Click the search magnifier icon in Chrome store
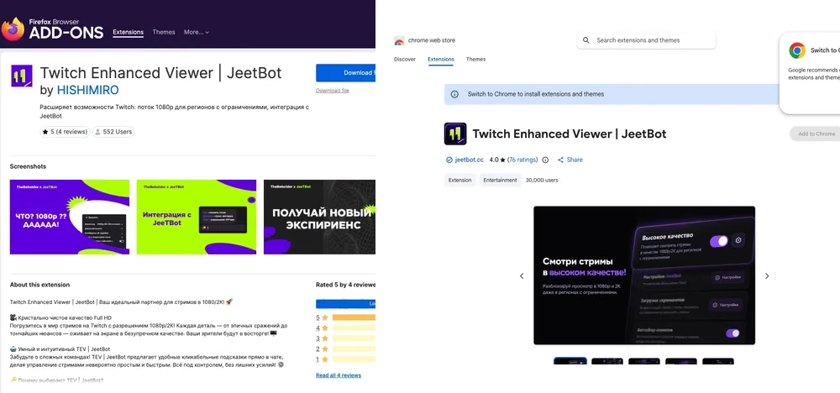Screen dimensions: 840x393 pos(586,40)
